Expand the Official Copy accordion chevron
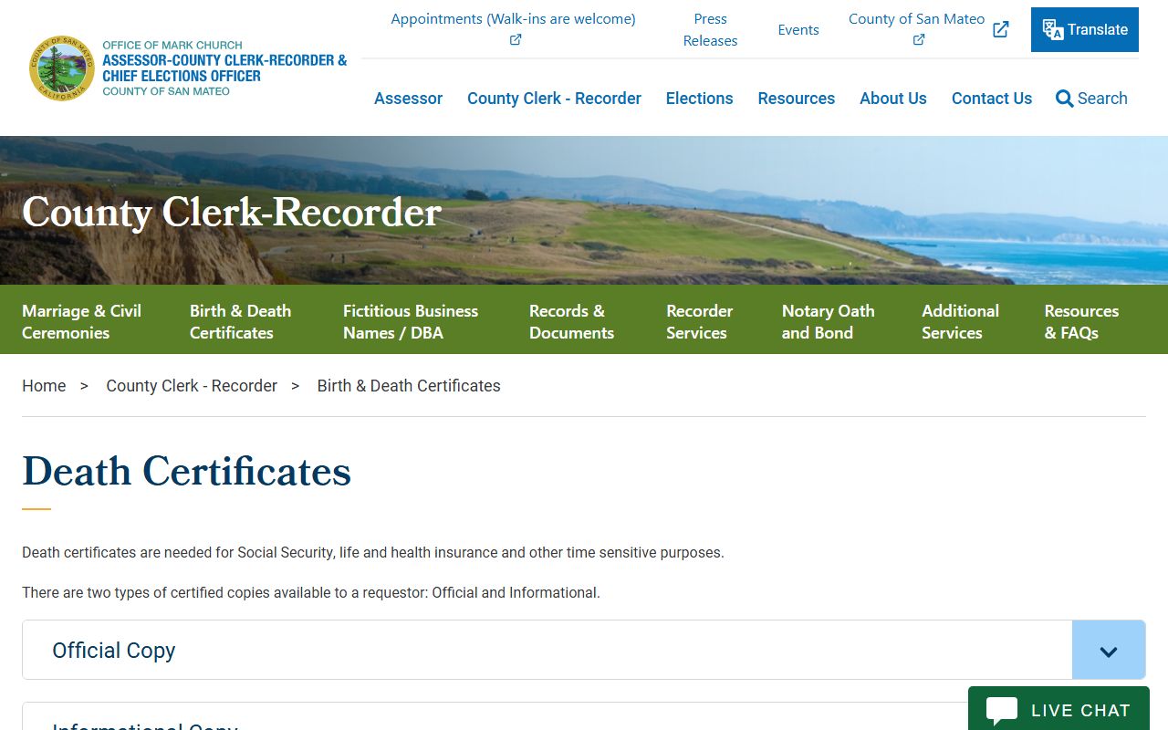 pyautogui.click(x=1109, y=651)
